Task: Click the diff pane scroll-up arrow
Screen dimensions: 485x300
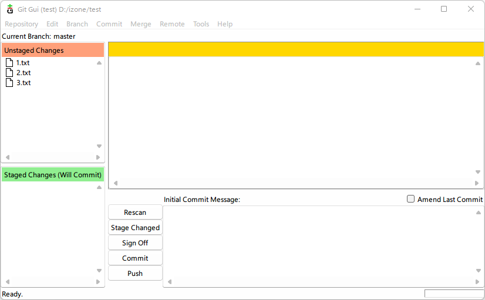Action: pyautogui.click(x=478, y=63)
